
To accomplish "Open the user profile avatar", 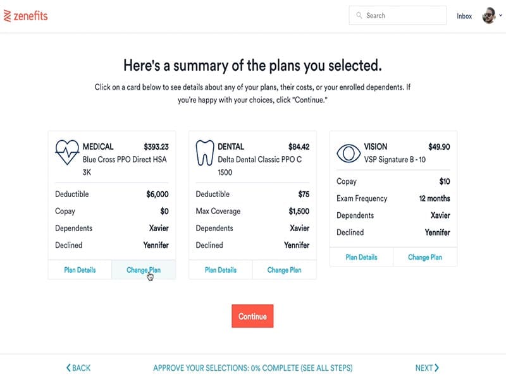I will click(489, 16).
